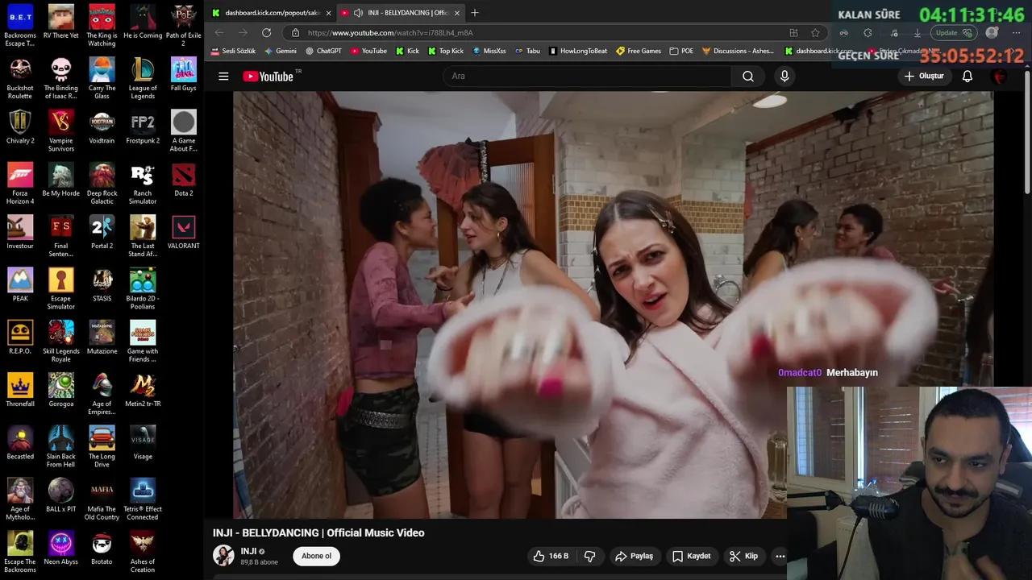
Task: Bookmark this page with star icon
Action: 815,32
